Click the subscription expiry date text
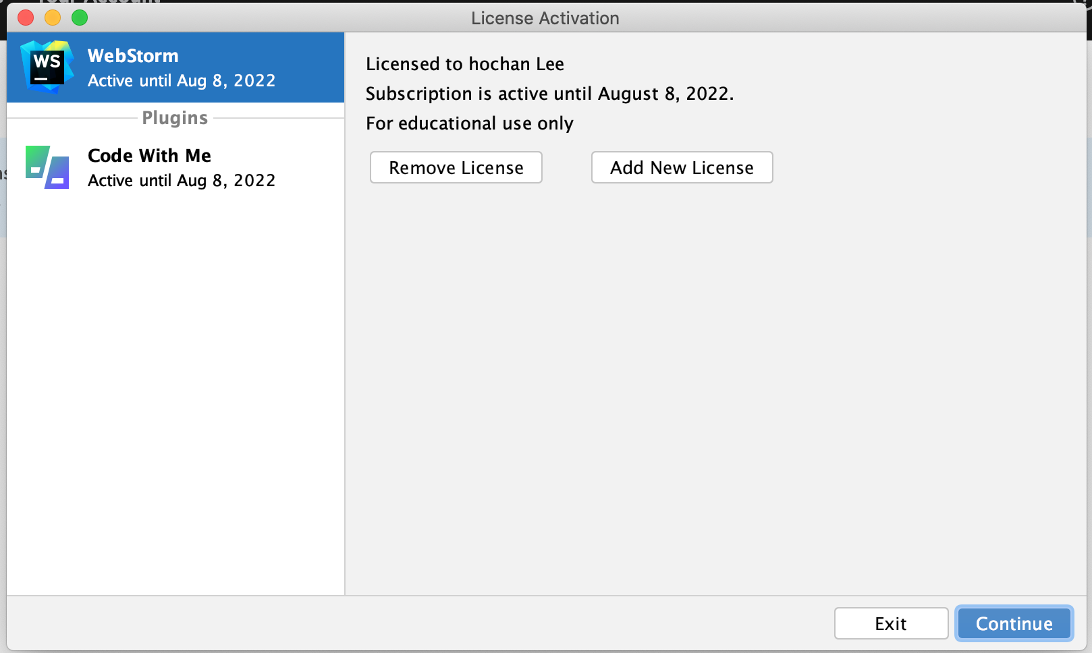This screenshot has width=1092, height=653. [x=549, y=94]
